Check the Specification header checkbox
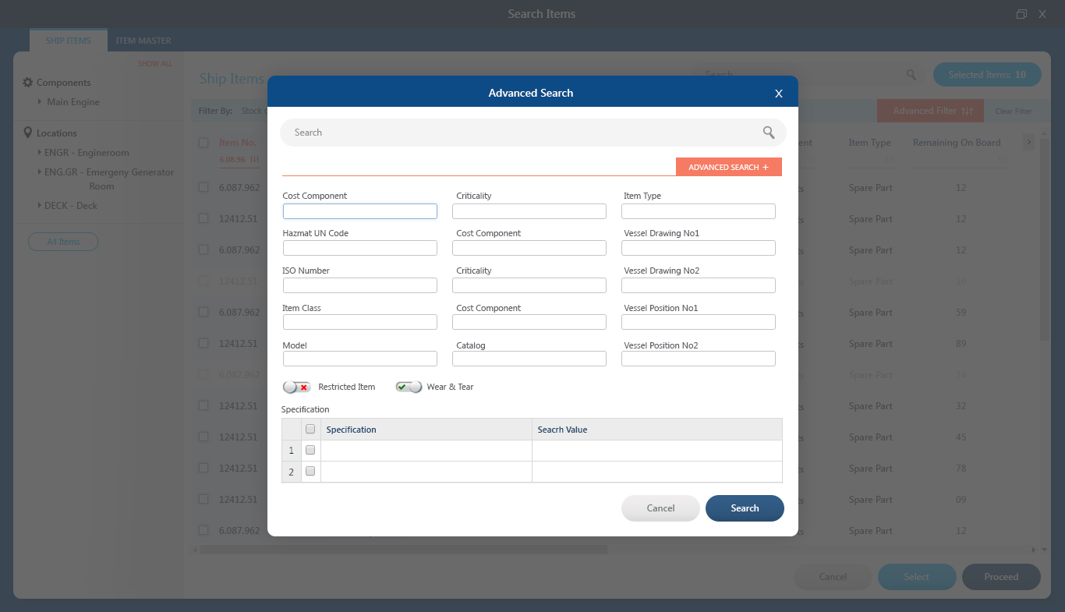 click(x=310, y=429)
